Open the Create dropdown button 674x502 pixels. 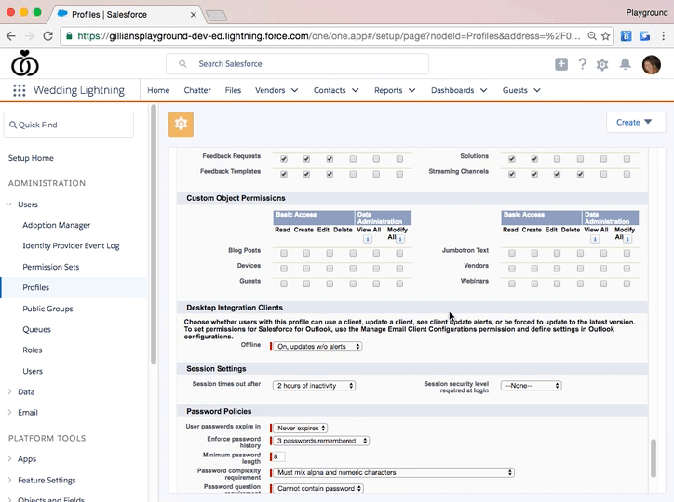(x=636, y=123)
